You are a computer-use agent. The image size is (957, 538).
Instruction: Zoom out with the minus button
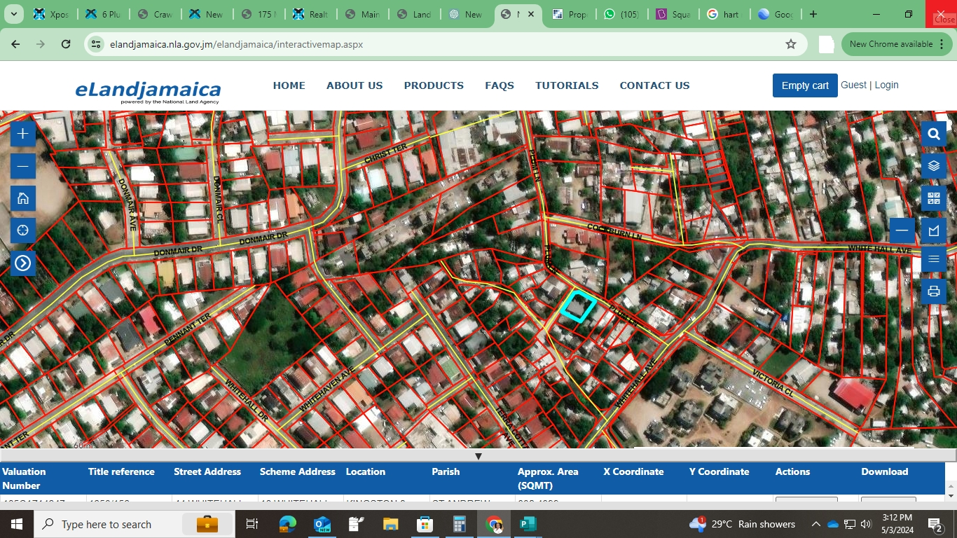22,166
